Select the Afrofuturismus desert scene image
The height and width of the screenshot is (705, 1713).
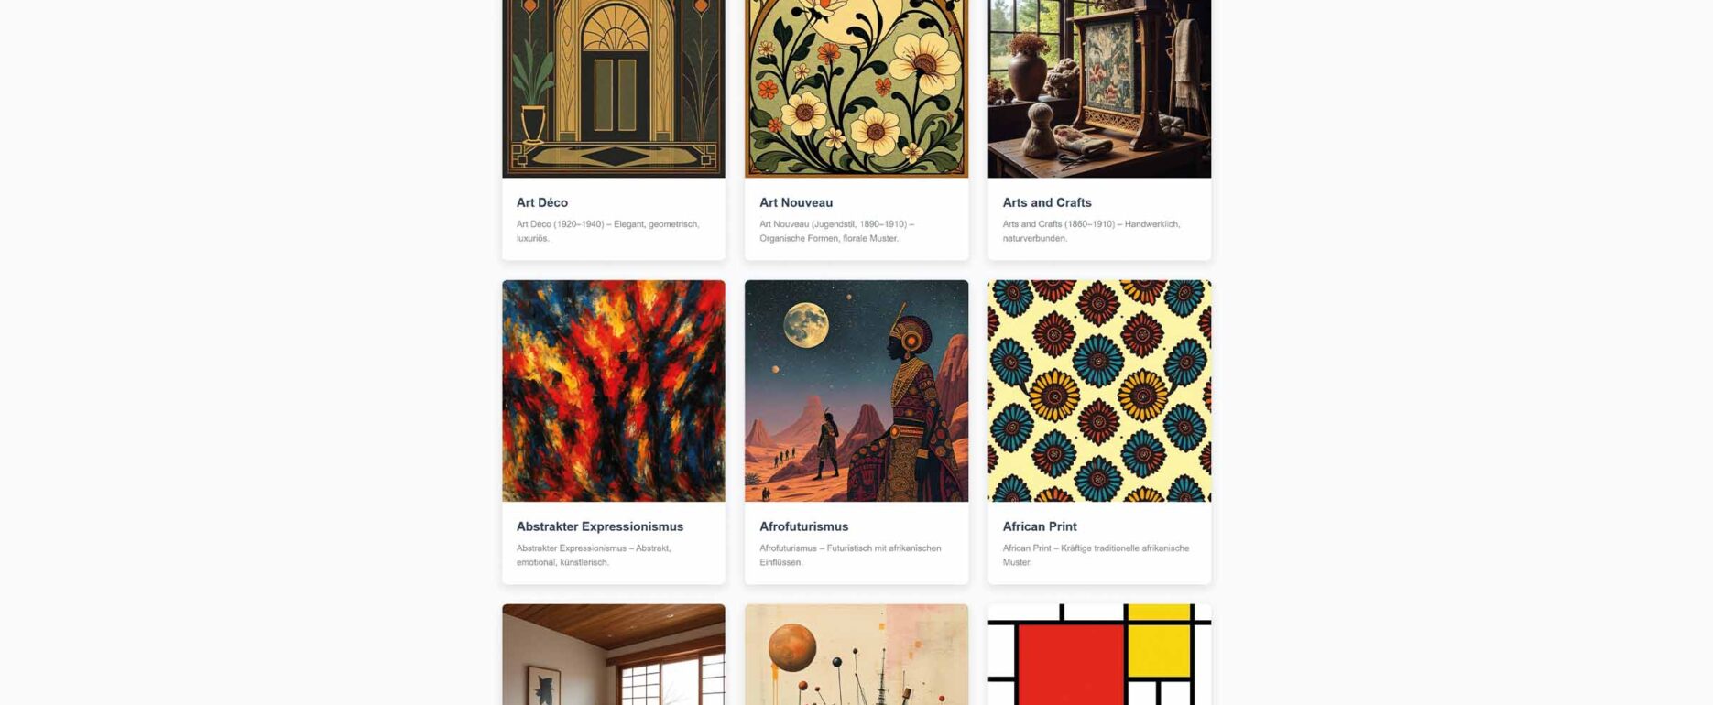click(856, 391)
